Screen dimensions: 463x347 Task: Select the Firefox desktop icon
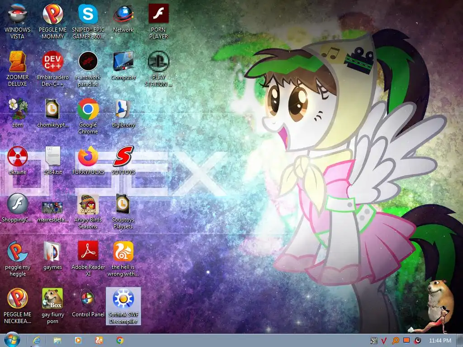(88, 160)
